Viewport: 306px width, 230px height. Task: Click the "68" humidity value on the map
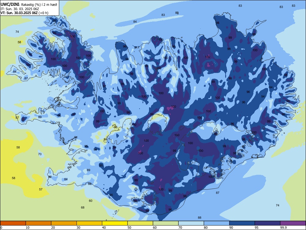[x=83, y=207]
